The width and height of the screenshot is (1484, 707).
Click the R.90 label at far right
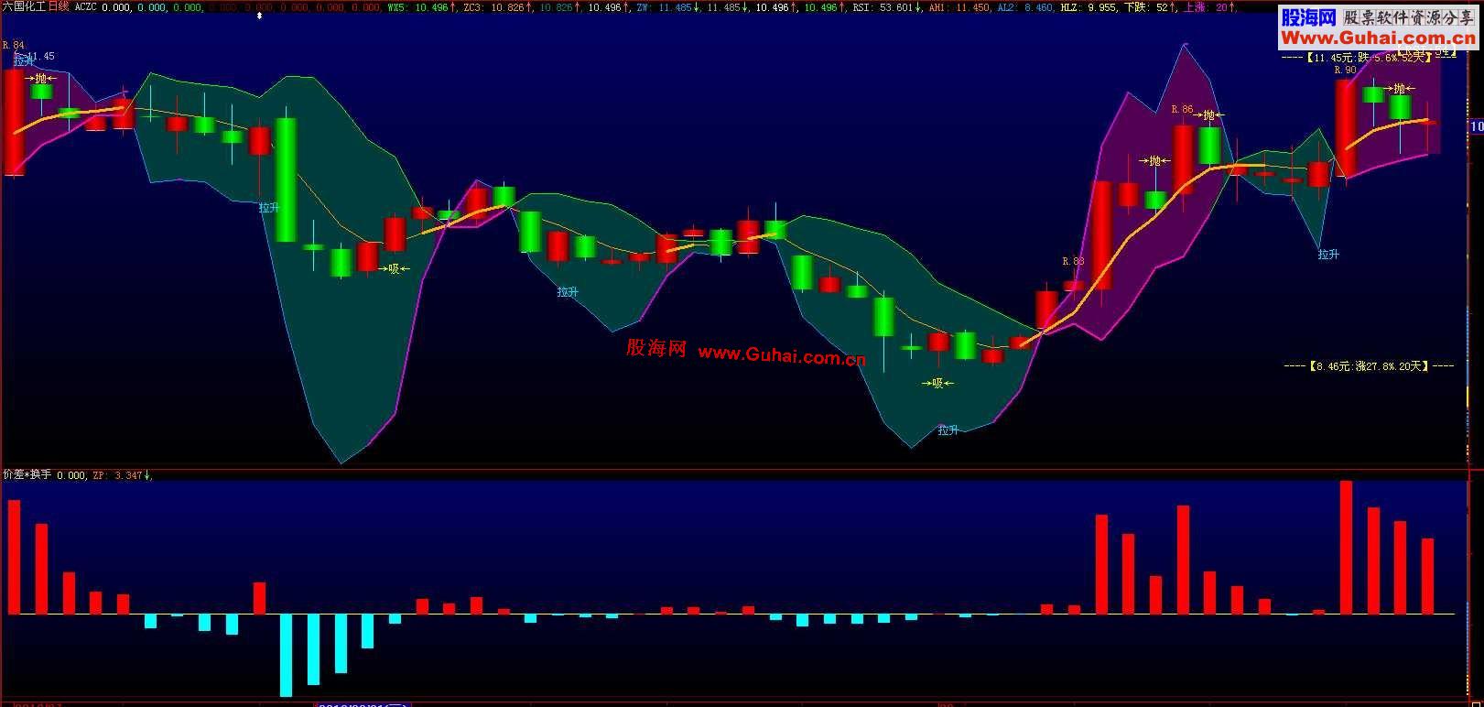click(1345, 70)
